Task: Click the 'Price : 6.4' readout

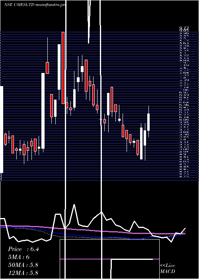Action: [23, 249]
